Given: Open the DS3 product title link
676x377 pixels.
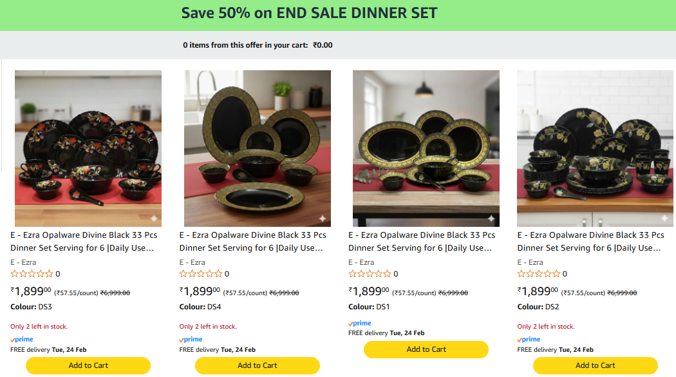Looking at the screenshot, I should coord(84,242).
